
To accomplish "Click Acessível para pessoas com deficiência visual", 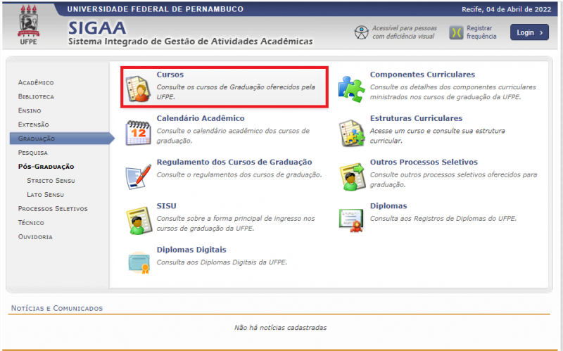I will pyautogui.click(x=405, y=32).
